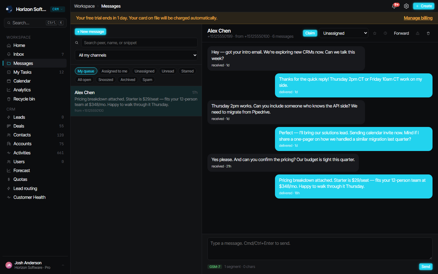
Task: Click Josh Anderson's JA avatar
Action: tap(9, 265)
